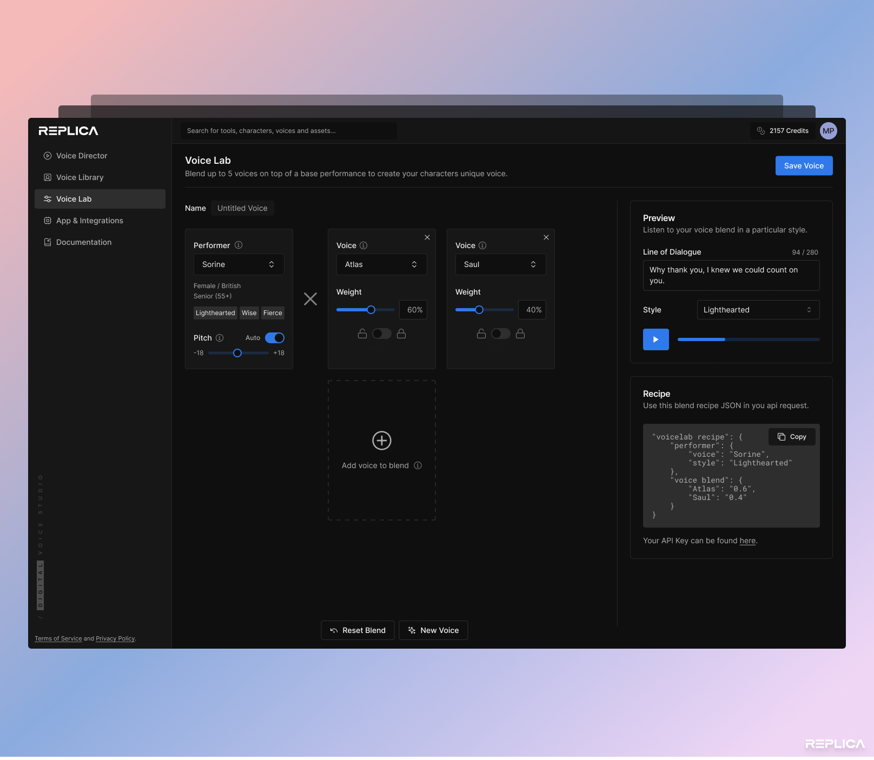Open the Style dropdown showing Lighthearted
Screen dimensions: 874x760
coord(758,310)
